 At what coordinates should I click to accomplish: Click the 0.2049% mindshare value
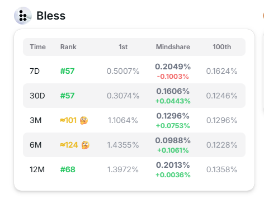click(173, 67)
